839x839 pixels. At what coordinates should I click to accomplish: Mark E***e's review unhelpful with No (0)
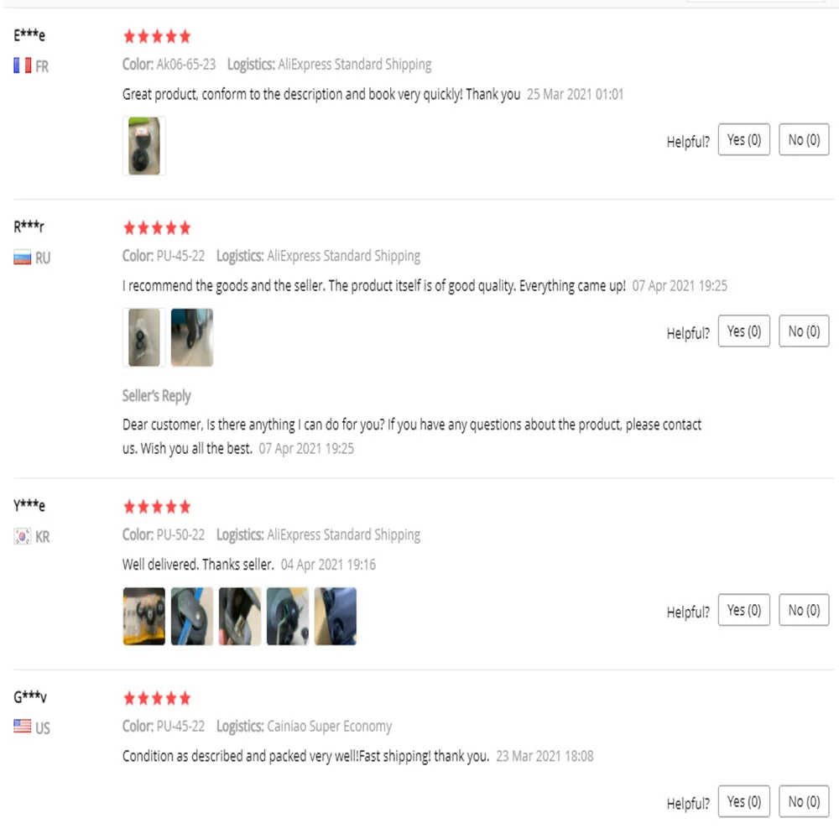click(804, 139)
